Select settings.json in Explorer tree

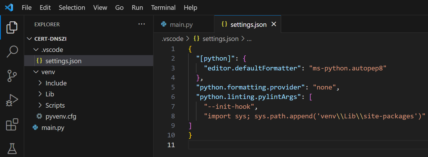pos(89,61)
